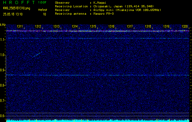
Task: Click the meteor count value 10
Action: point(45,14)
